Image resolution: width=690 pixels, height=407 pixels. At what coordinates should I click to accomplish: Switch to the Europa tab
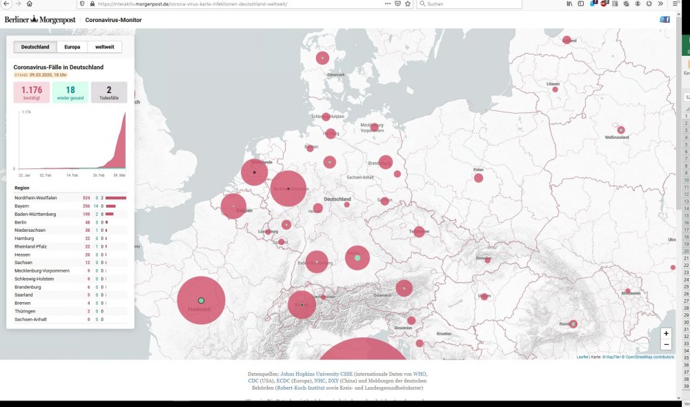(72, 47)
